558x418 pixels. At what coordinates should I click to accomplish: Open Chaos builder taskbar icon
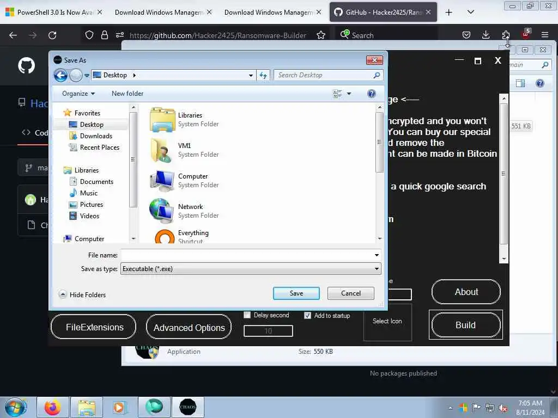coord(187,407)
